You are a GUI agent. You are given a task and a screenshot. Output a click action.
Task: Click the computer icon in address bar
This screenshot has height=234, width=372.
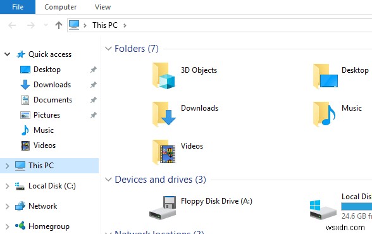click(x=74, y=25)
